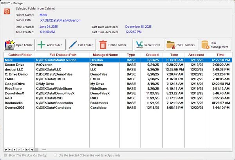Click the X:\DEXData\Mark\Overton folder path link
Image resolution: width=235 pixels, height=160 pixels.
(x=60, y=20)
